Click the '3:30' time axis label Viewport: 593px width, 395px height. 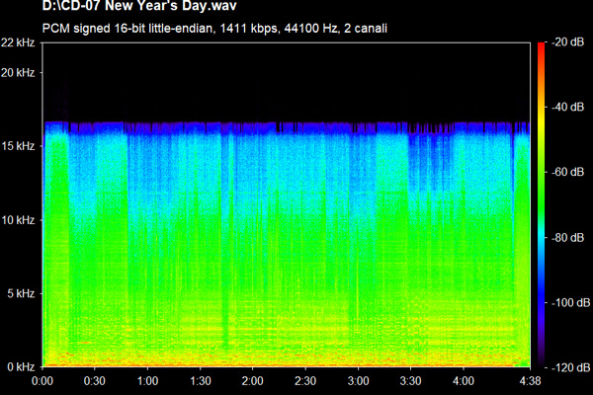pos(411,380)
